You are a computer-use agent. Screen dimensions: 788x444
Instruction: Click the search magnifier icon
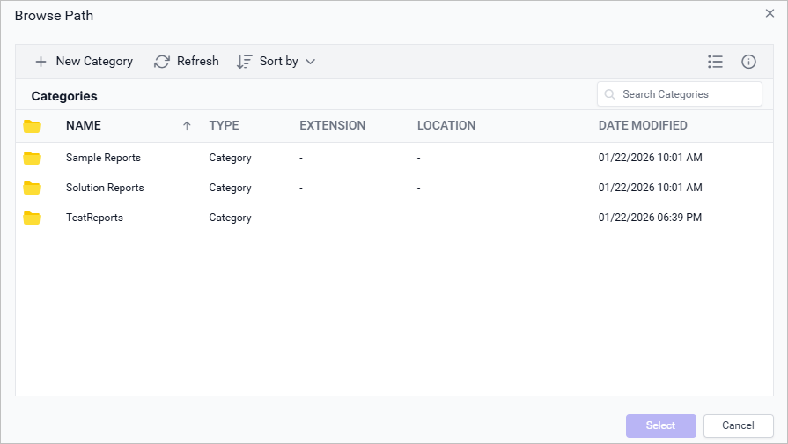(x=609, y=94)
